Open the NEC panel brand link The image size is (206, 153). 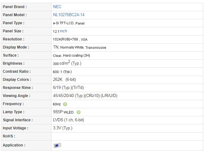pos(57,7)
